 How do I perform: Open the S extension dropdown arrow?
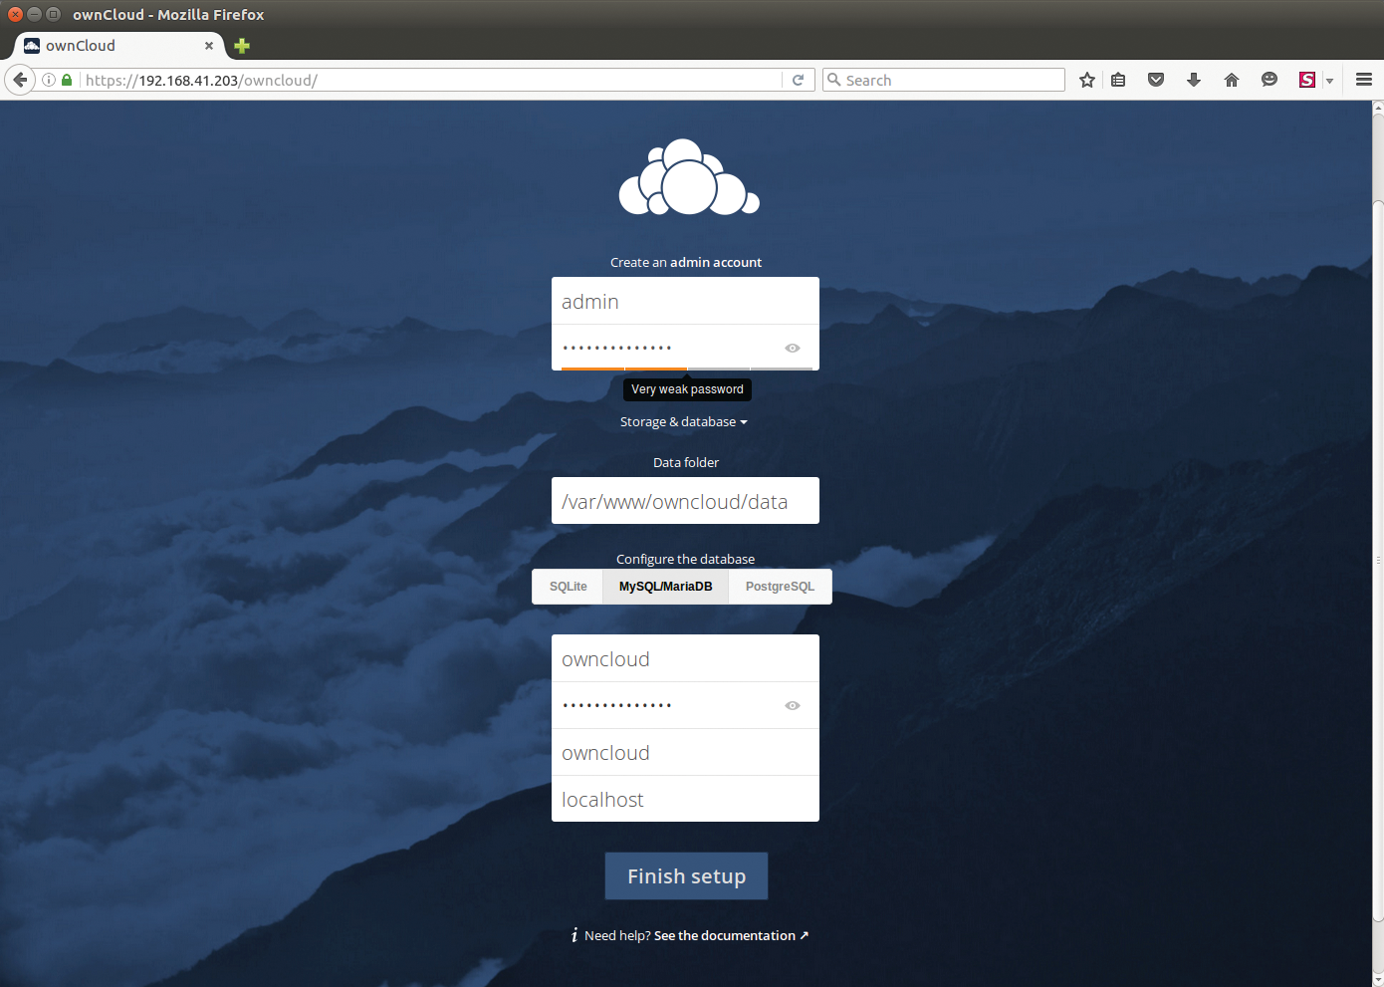click(x=1328, y=80)
